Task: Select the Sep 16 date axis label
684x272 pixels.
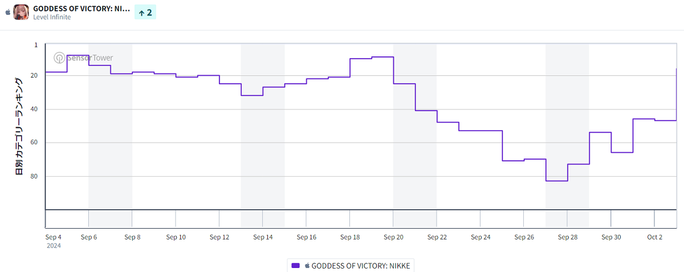Action: coord(306,237)
